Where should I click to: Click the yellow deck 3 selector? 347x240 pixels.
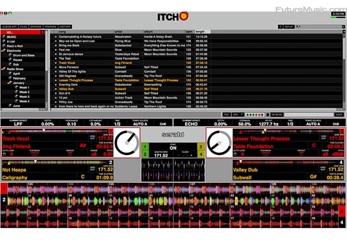click(201, 147)
